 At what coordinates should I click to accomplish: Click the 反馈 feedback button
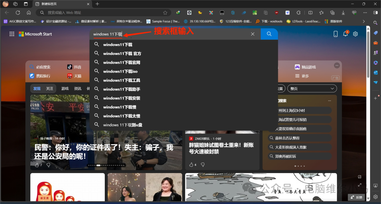pyautogui.click(x=356, y=197)
